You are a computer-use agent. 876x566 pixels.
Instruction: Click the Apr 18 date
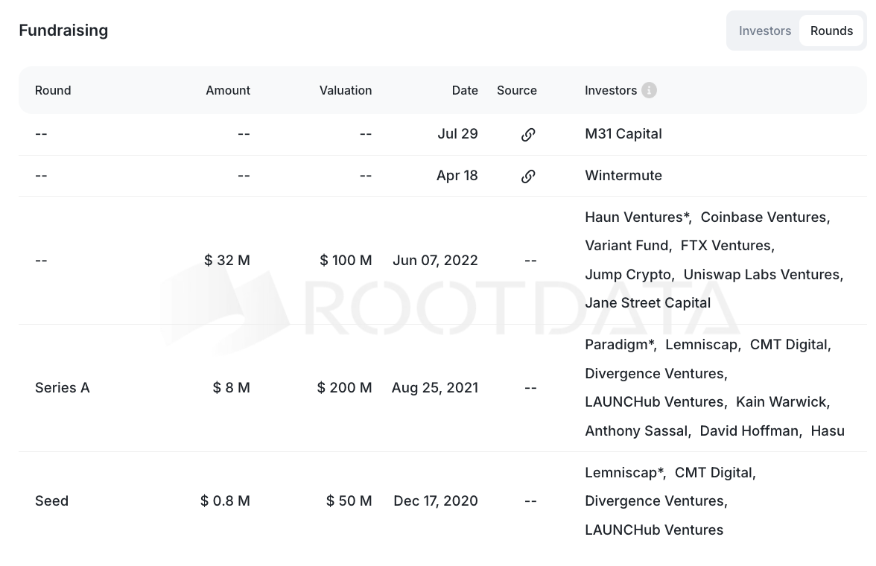(457, 176)
